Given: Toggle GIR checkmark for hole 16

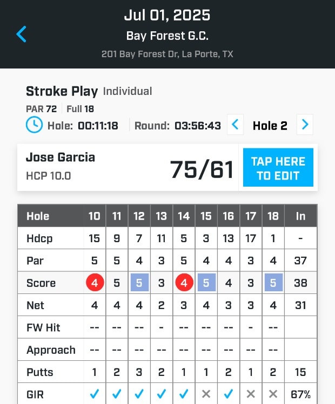Looking at the screenshot, I should (x=228, y=394).
